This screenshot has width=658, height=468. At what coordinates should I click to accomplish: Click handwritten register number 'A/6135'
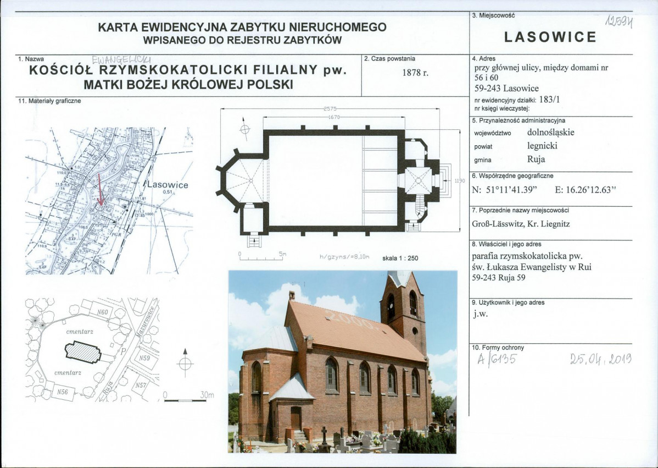(497, 360)
